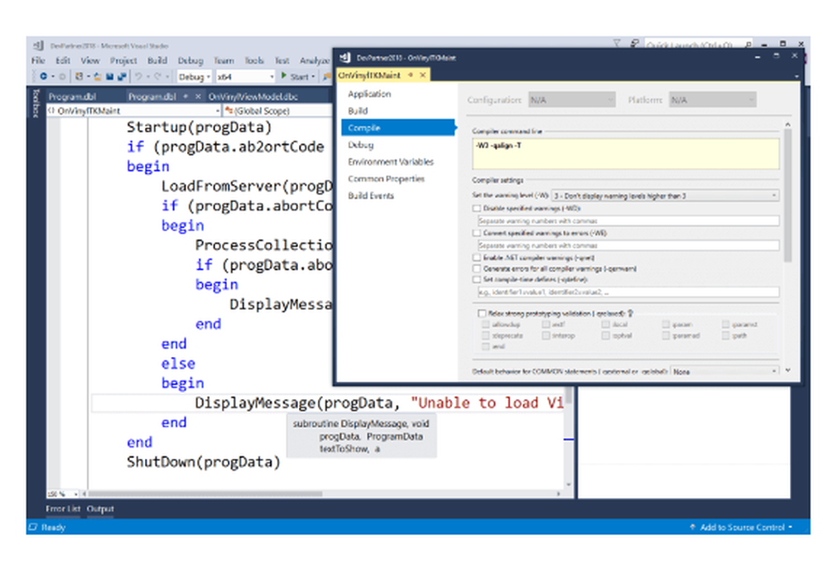Screen dimensions: 828x565
Task: Pin the active Program.dbl tab
Action: (x=185, y=96)
